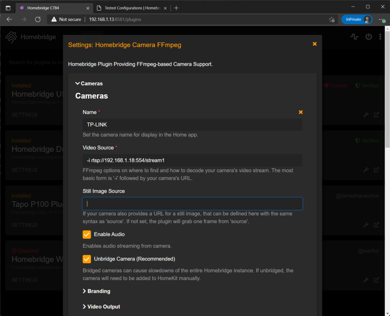Minimize the browser window
The image size is (390, 316).
click(x=353, y=7)
